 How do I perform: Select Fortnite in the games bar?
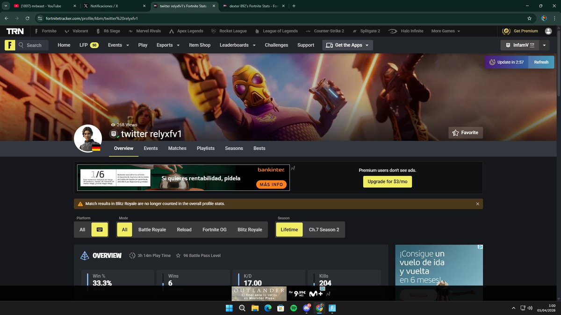click(46, 31)
